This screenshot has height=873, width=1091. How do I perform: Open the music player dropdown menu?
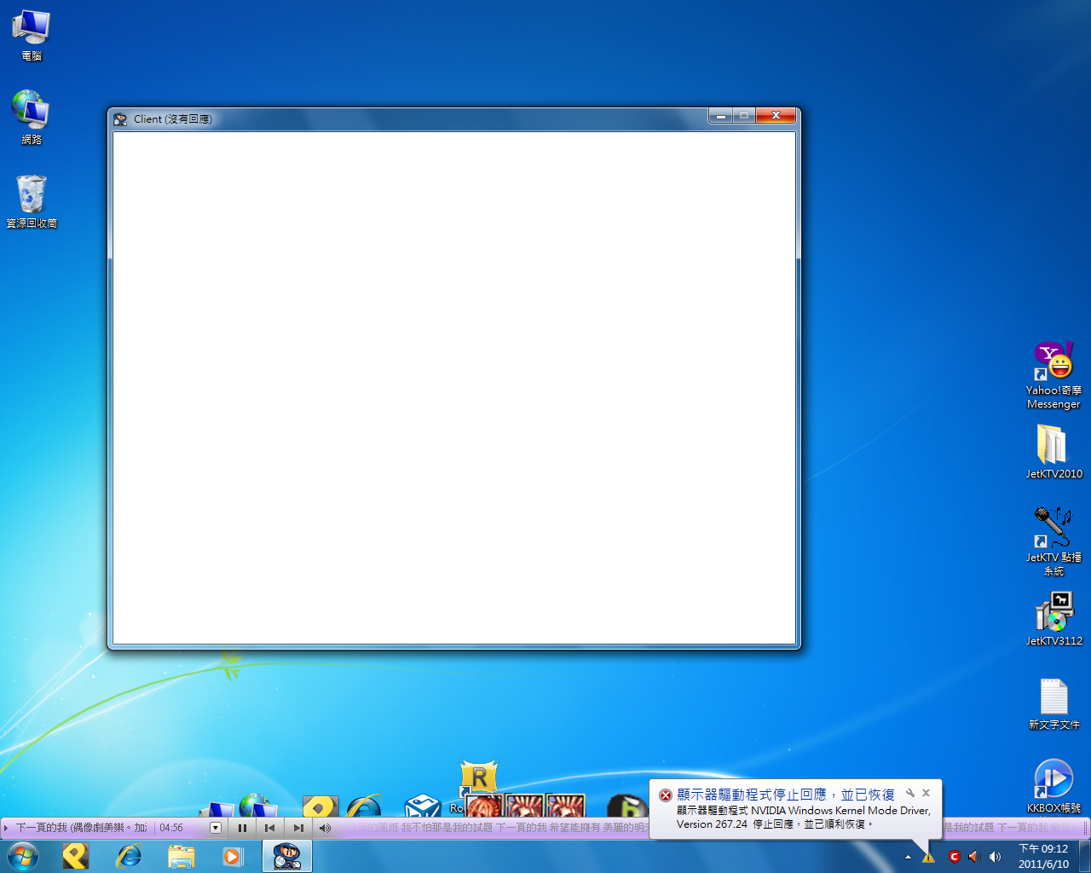tap(216, 828)
